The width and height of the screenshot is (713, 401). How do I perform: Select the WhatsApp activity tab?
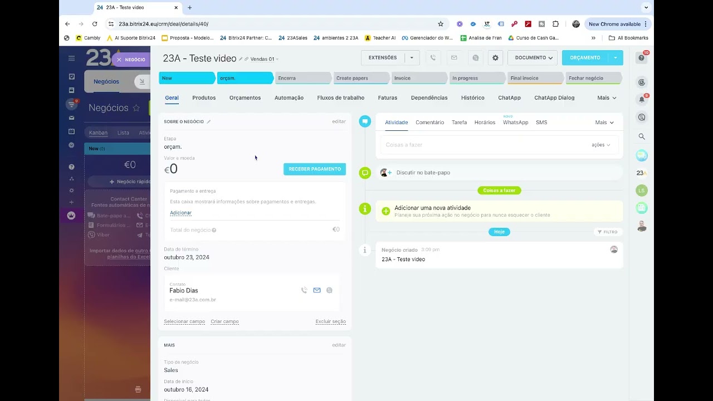515,123
